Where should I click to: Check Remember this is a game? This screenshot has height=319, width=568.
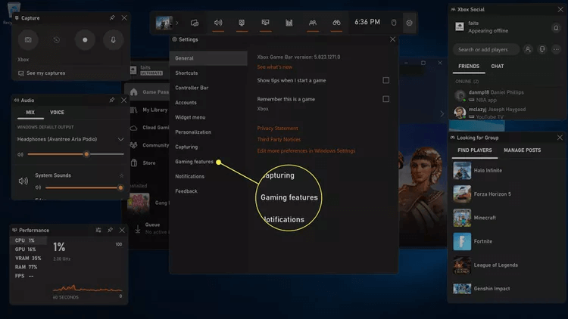(x=385, y=99)
